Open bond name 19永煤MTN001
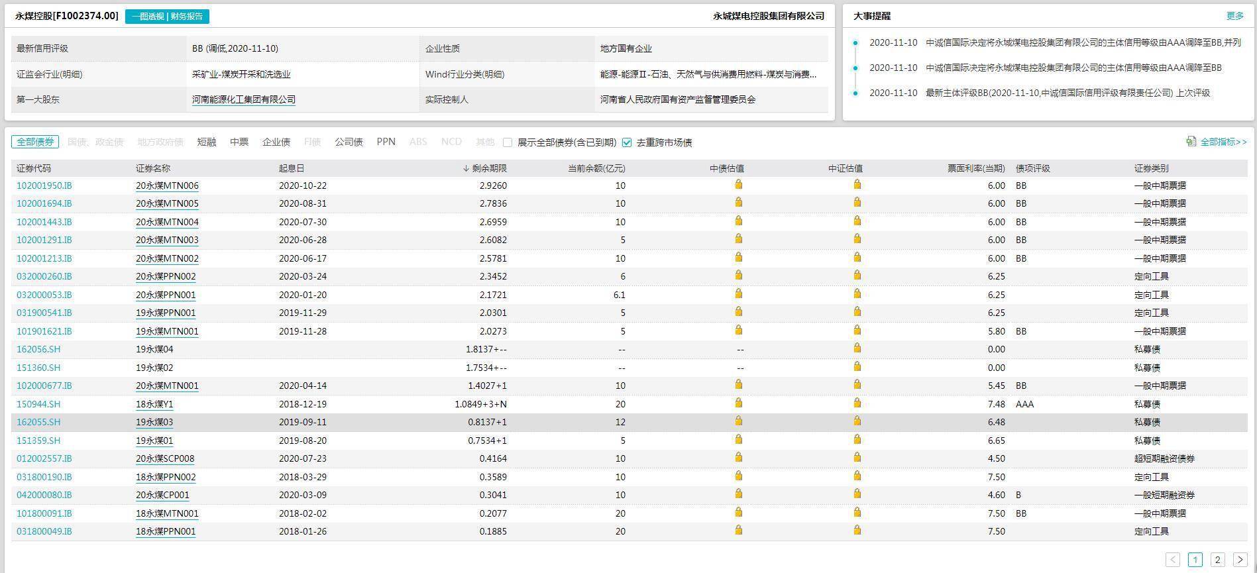Screen dimensions: 1257x573 (167, 331)
